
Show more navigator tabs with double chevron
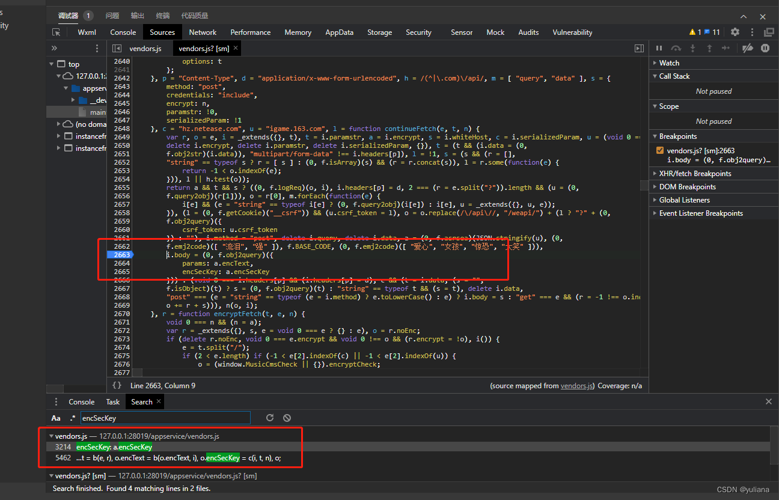coord(54,48)
